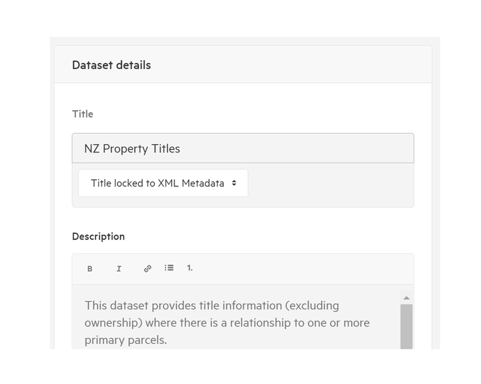The height and width of the screenshot is (384, 481).
Task: Start a numbered list in Description
Action: tap(190, 268)
